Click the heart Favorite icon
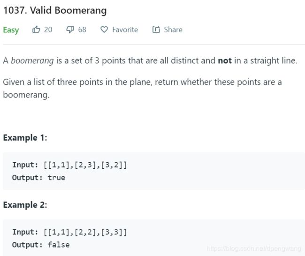The image size is (305, 256). pos(104,30)
